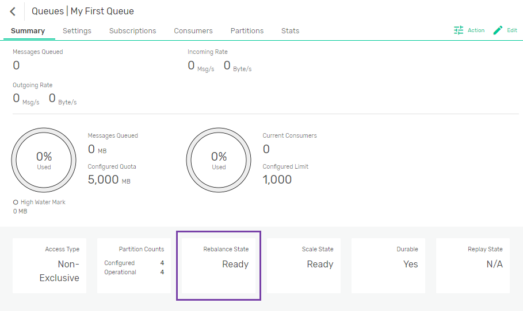Click the Messages Queued usage gauge

tap(44, 160)
